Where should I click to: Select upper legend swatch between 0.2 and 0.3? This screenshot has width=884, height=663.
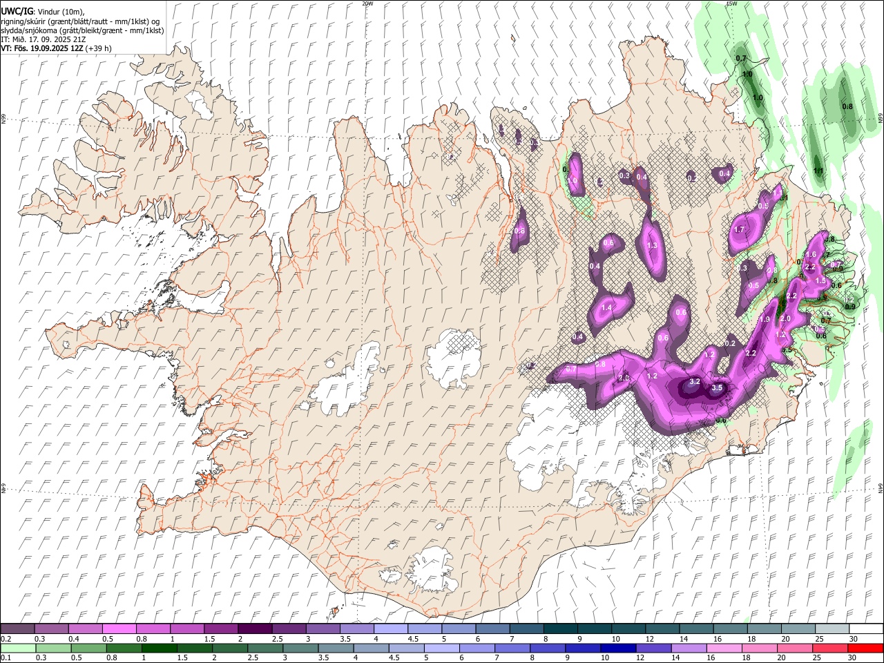pyautogui.click(x=19, y=628)
